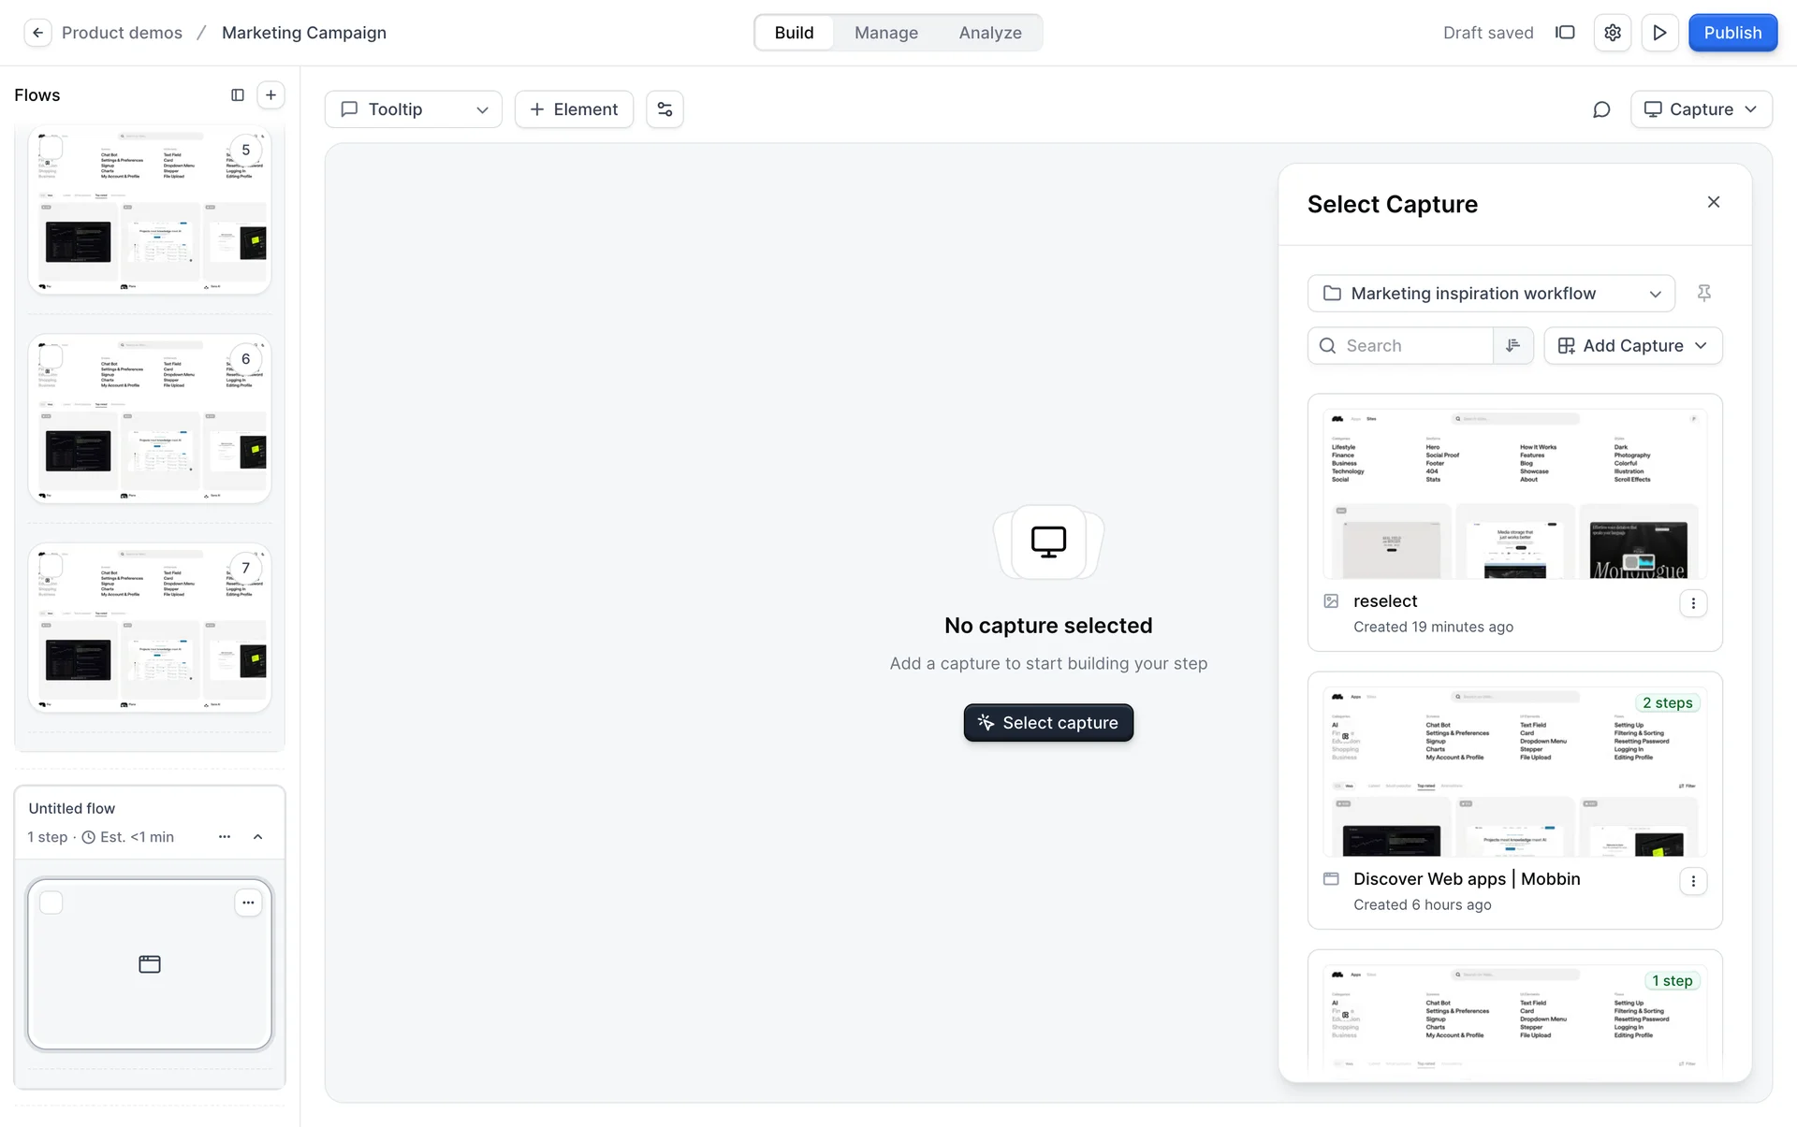The image size is (1797, 1127).
Task: Check the checkbox on step 5 thumbnail
Action: click(51, 148)
